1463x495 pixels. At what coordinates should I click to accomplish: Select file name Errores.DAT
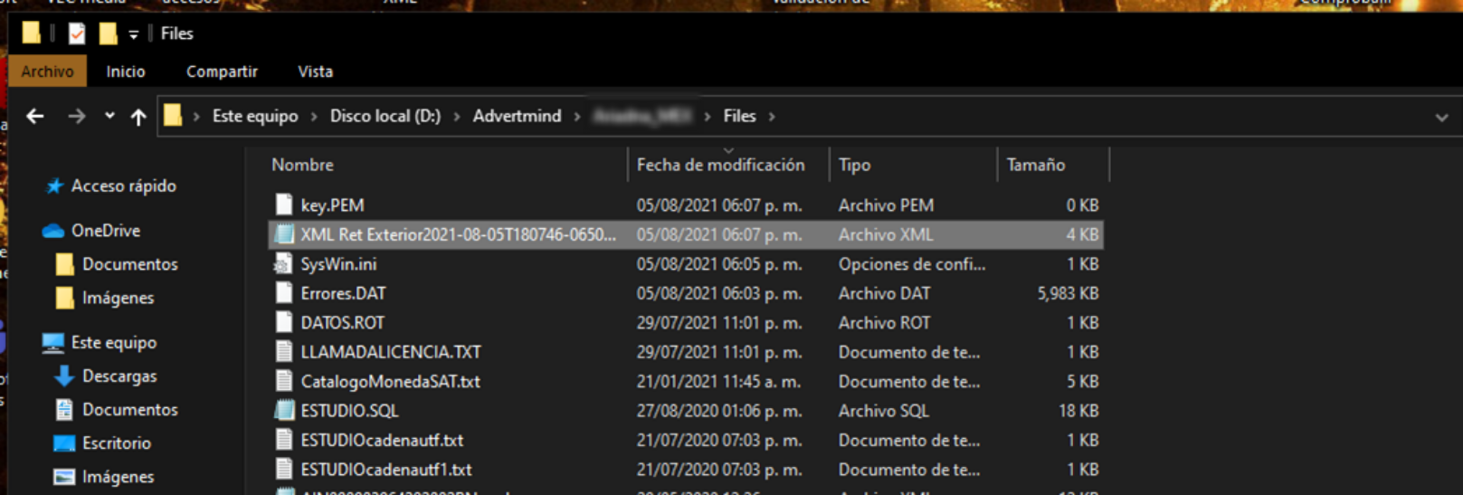343,293
